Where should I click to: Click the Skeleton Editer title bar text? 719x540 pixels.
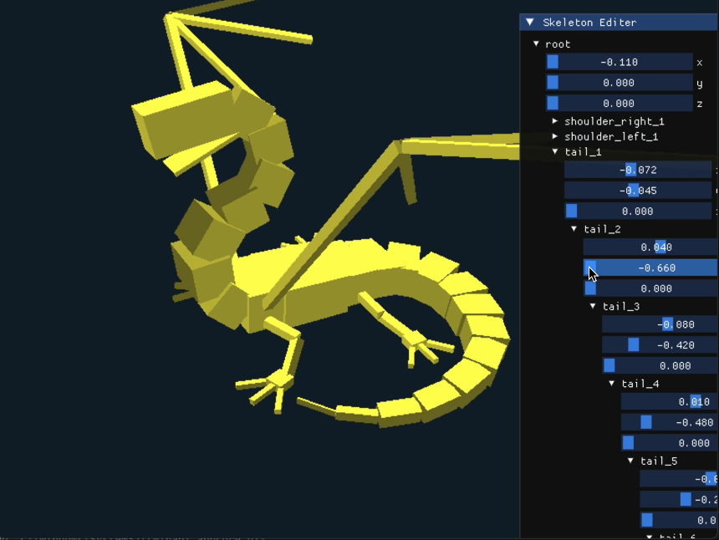point(589,23)
